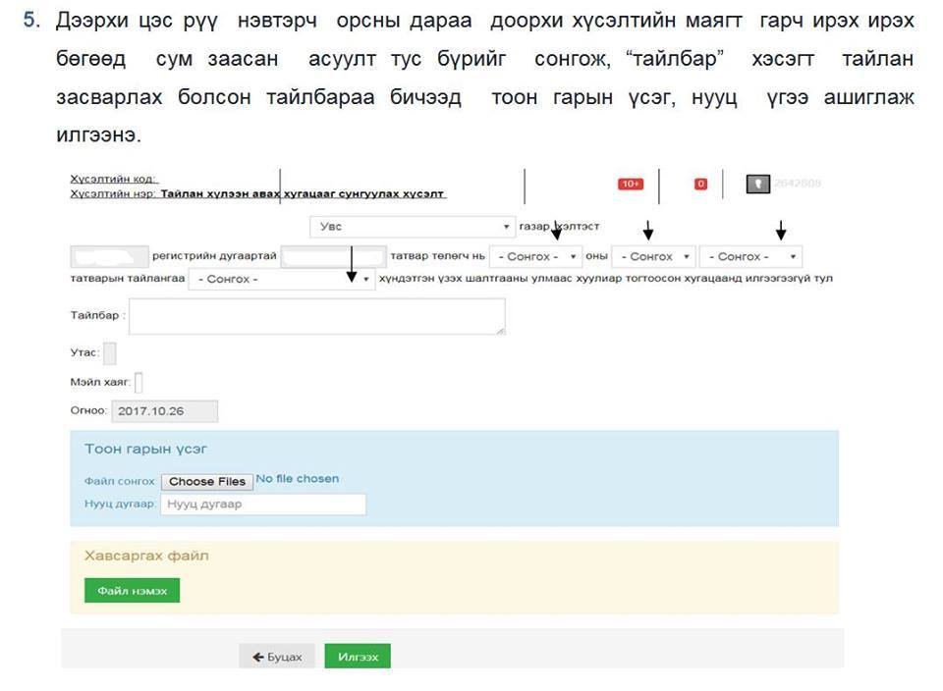Click the red 10+ notification badge

(x=630, y=184)
